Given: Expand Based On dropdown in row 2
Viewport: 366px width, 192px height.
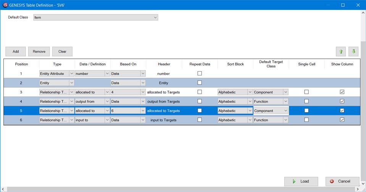Looking at the screenshot, I should (143, 83).
